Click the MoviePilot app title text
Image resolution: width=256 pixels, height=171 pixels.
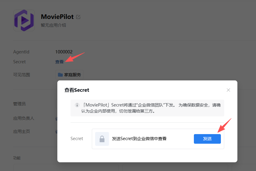point(57,17)
